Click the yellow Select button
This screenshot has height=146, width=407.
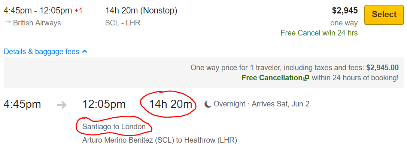384,15
